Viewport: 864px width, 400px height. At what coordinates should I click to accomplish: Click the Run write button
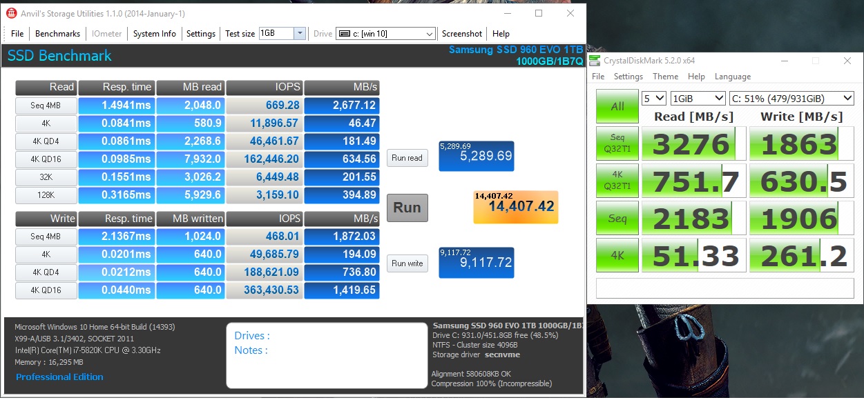[407, 263]
